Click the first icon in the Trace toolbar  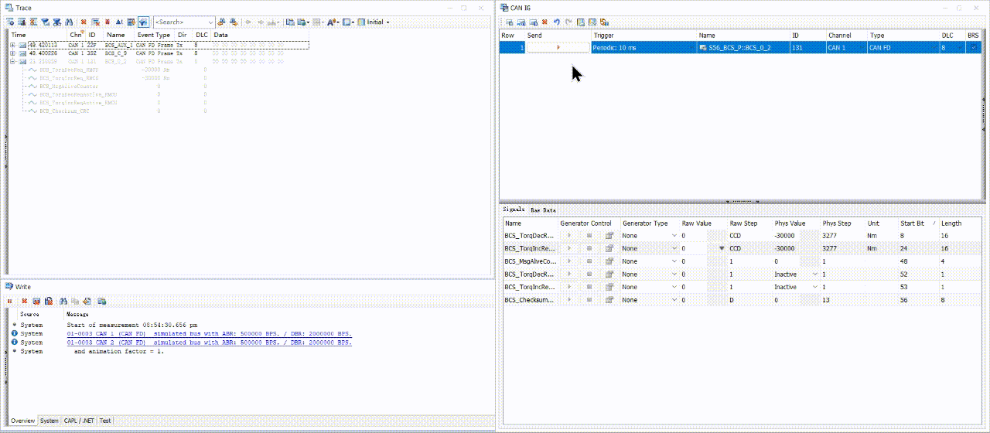click(x=10, y=22)
